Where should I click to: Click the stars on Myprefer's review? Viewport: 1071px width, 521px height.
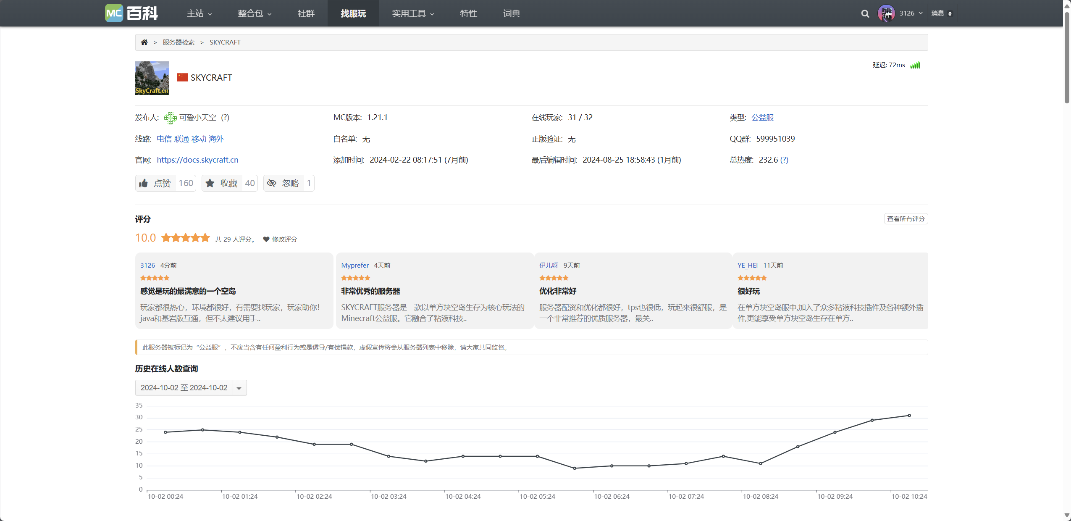[x=356, y=278]
